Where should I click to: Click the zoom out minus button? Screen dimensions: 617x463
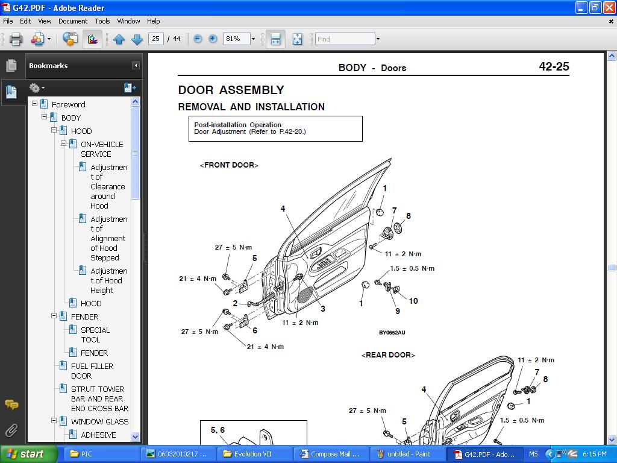198,39
